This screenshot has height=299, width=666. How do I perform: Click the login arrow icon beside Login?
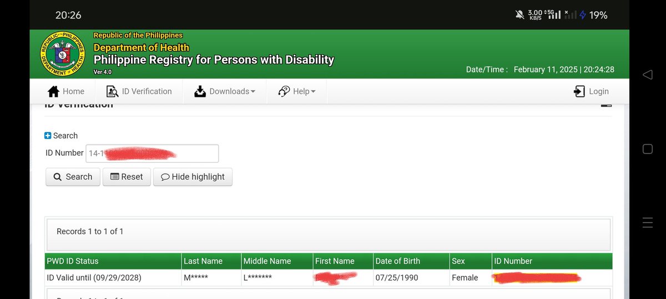(x=579, y=91)
